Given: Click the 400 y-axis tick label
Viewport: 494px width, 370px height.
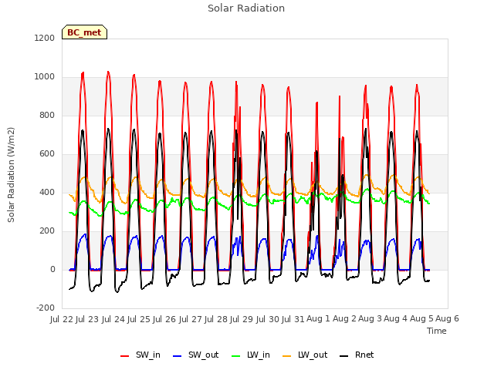Looking at the screenshot, I should click(47, 193).
